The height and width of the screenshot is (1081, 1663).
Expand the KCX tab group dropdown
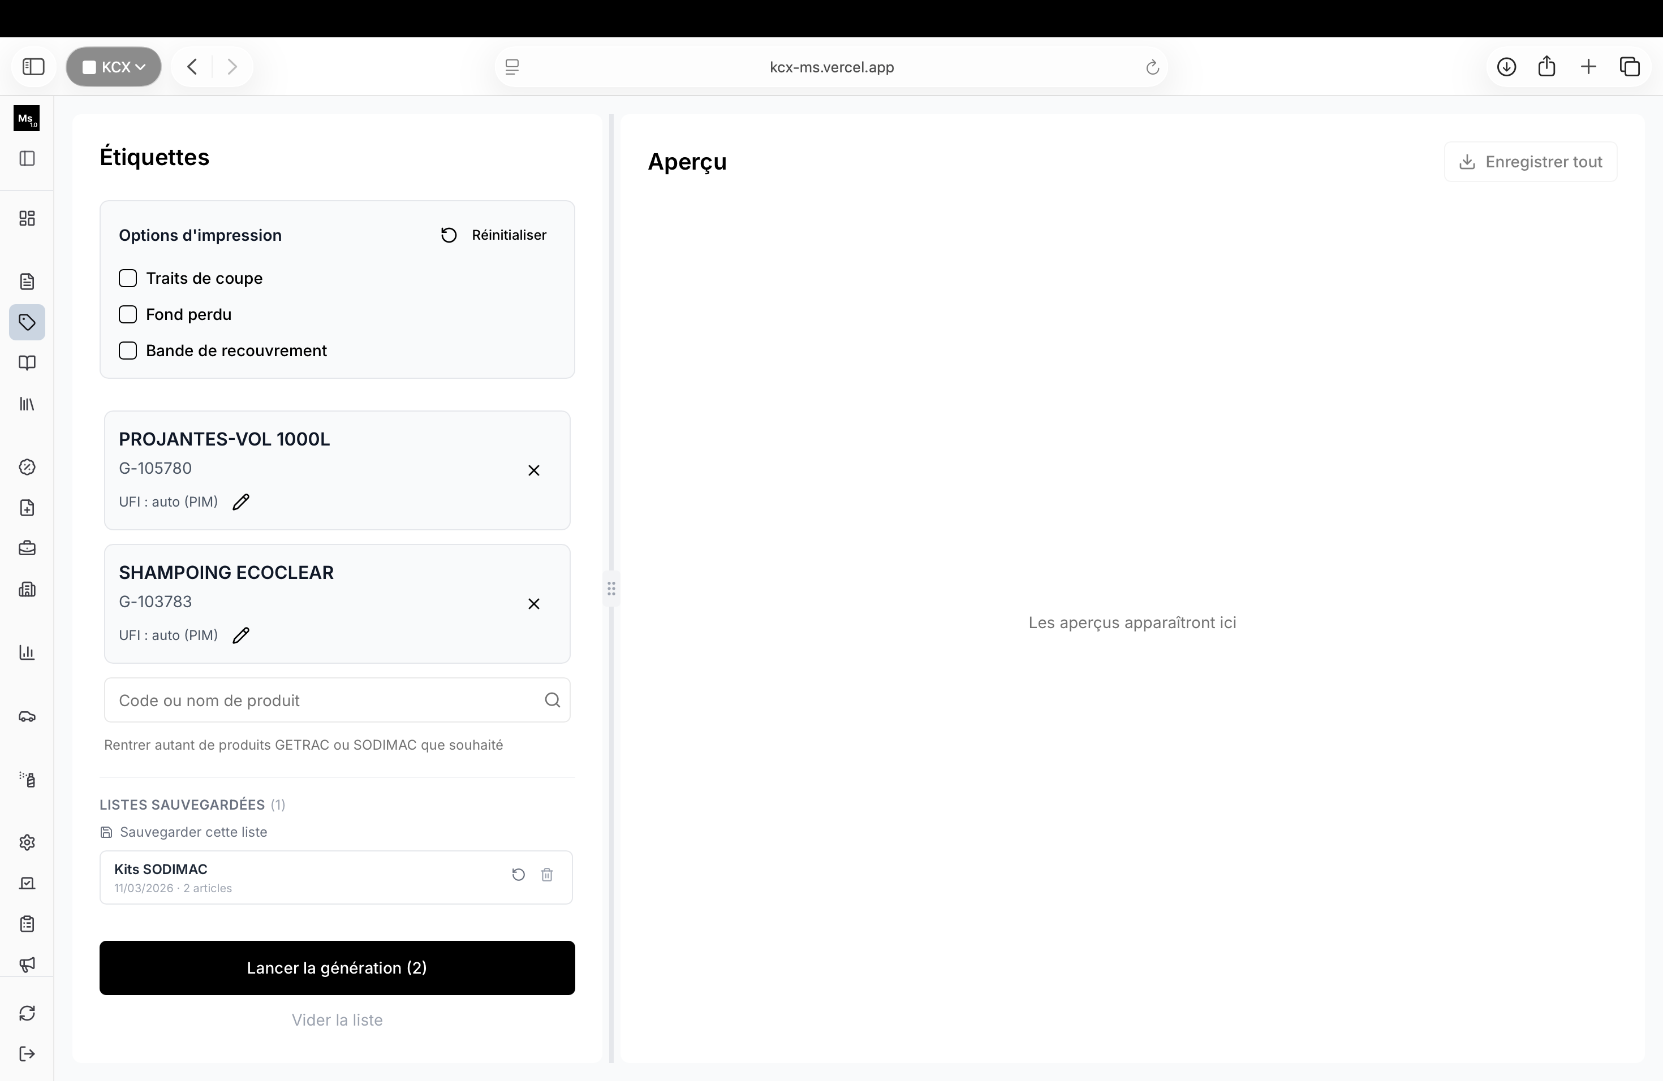tap(114, 67)
